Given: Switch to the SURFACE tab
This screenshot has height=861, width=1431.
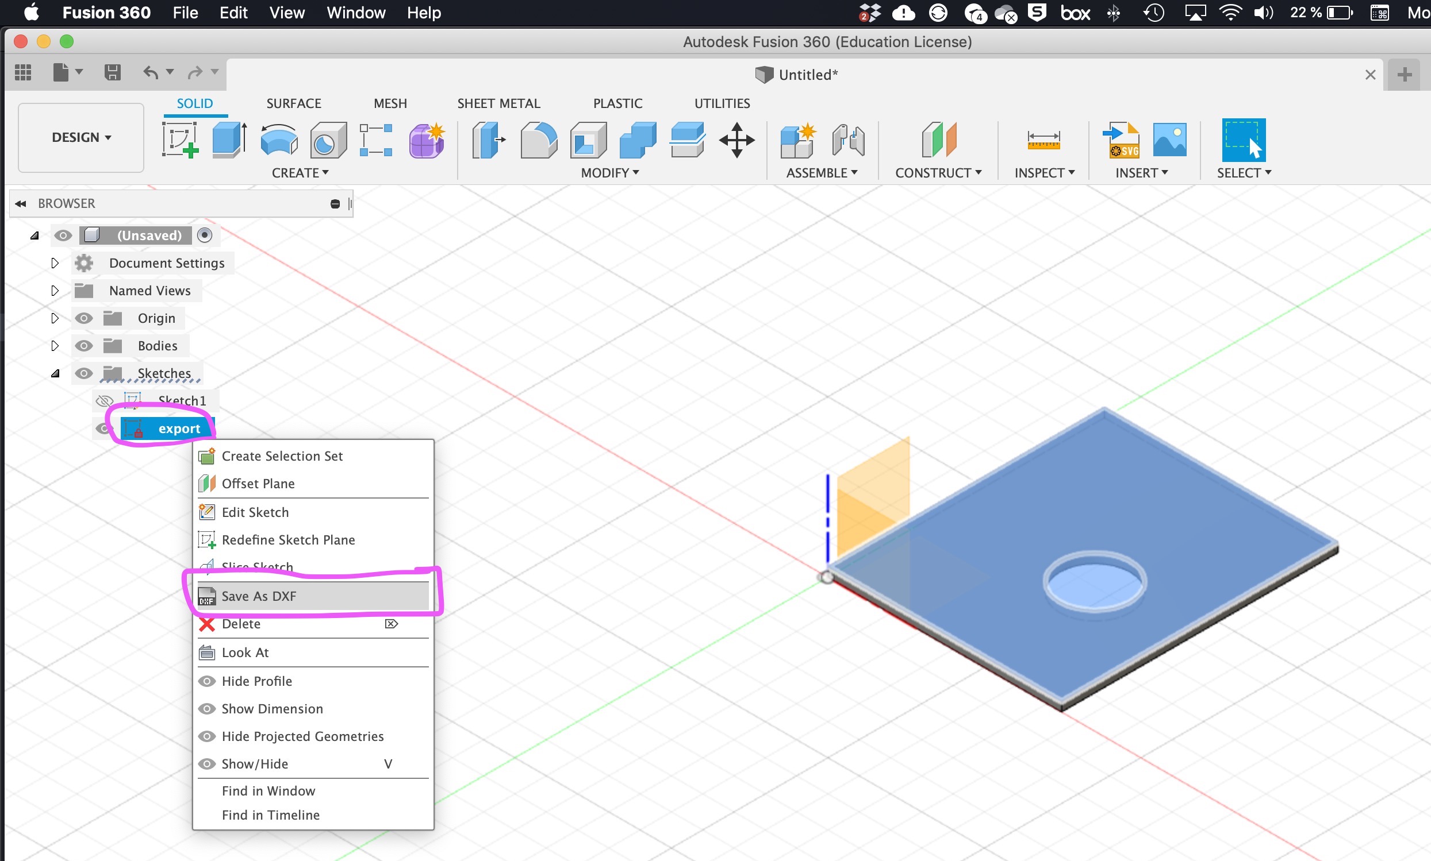Looking at the screenshot, I should click(293, 103).
